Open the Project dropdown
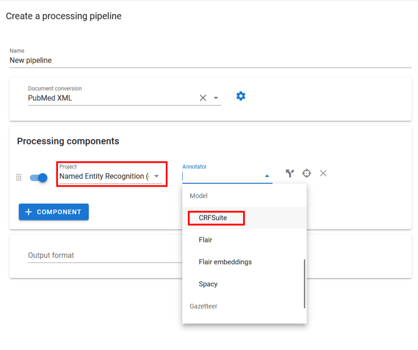Screen dimensions: 418x350 click(157, 177)
